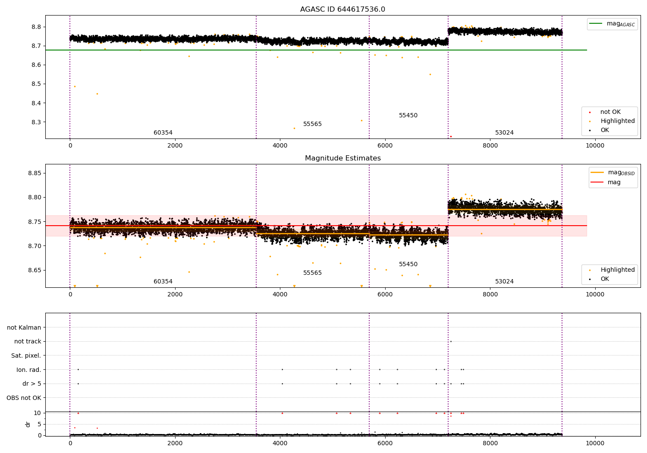This screenshot has height=453, width=647.
Task: Click the 'Sat. pixel.' flag row label
Action: (x=26, y=355)
